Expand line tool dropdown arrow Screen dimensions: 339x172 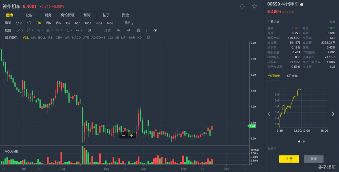[22, 30]
